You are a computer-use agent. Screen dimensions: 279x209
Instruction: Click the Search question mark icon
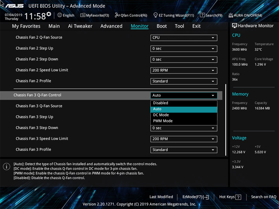(202, 15)
